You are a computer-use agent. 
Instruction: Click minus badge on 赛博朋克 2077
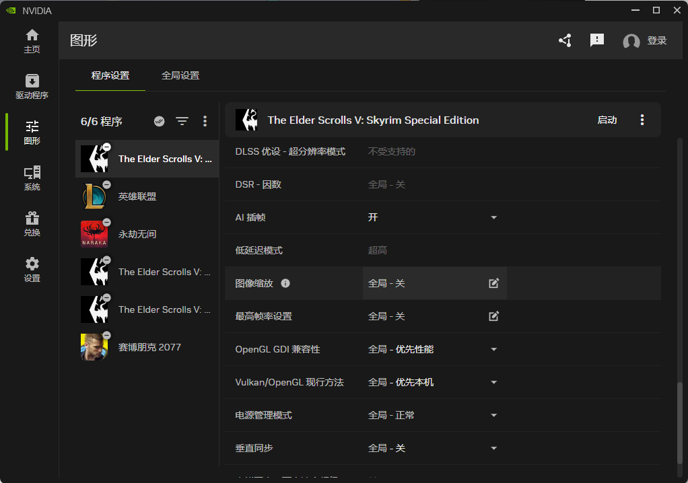point(106,336)
